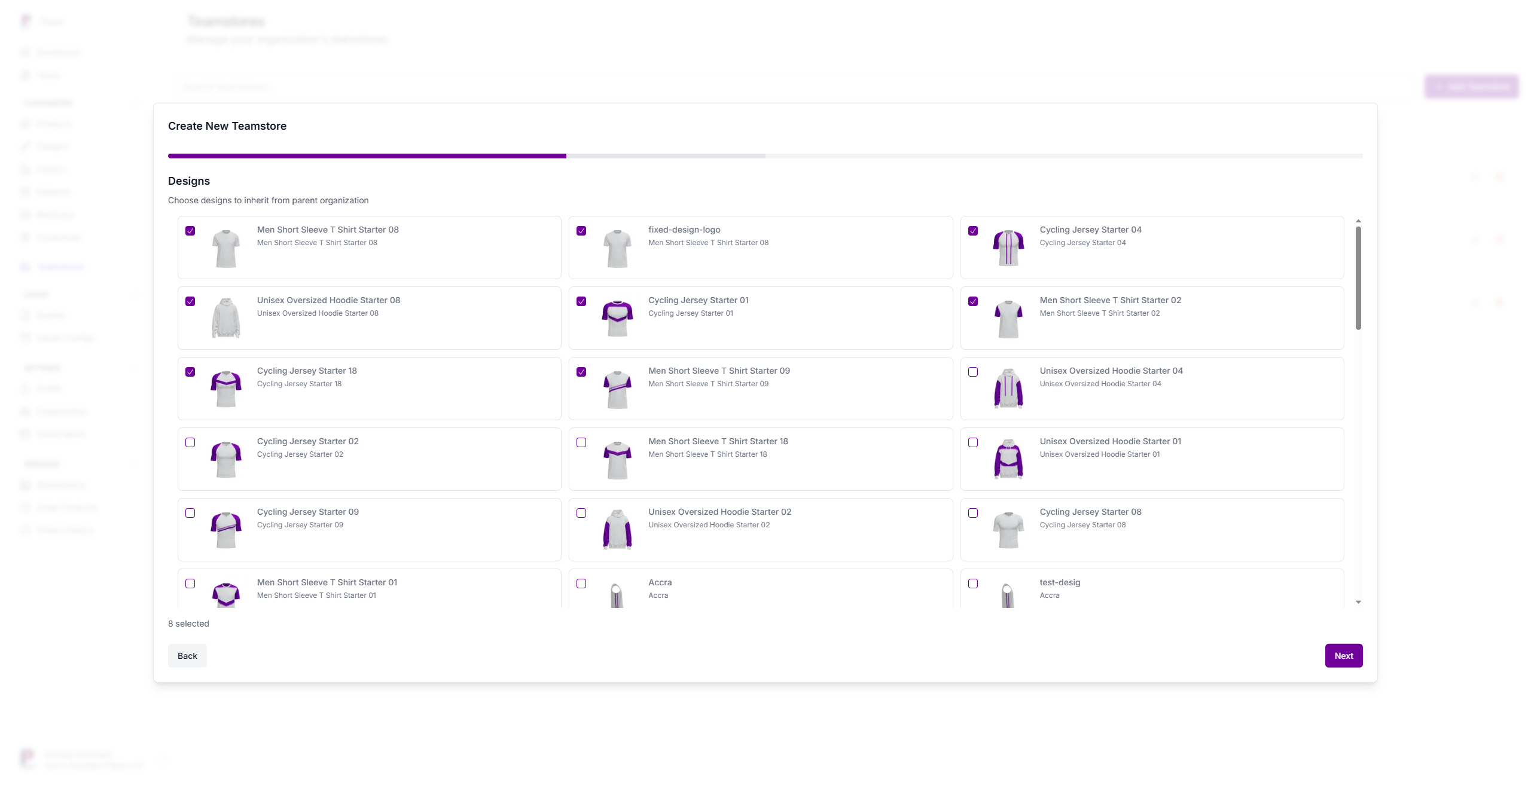Check the Accra design checkbox
Viewport: 1531px width, 785px height.
tap(581, 584)
